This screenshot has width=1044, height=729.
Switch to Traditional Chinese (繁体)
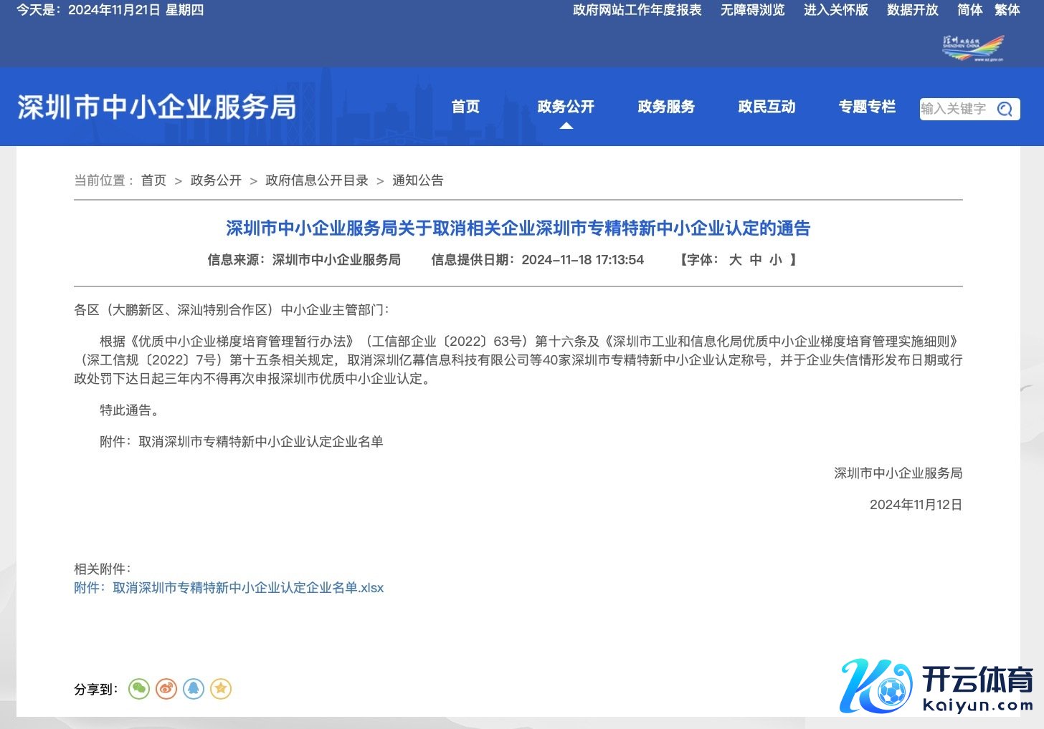pyautogui.click(x=1007, y=10)
